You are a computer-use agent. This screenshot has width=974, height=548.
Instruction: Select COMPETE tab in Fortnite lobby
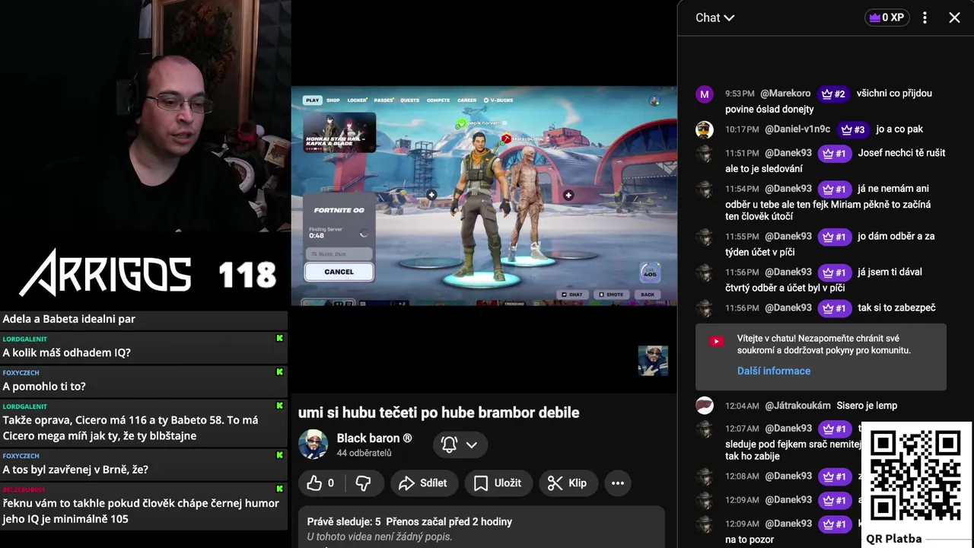438,100
